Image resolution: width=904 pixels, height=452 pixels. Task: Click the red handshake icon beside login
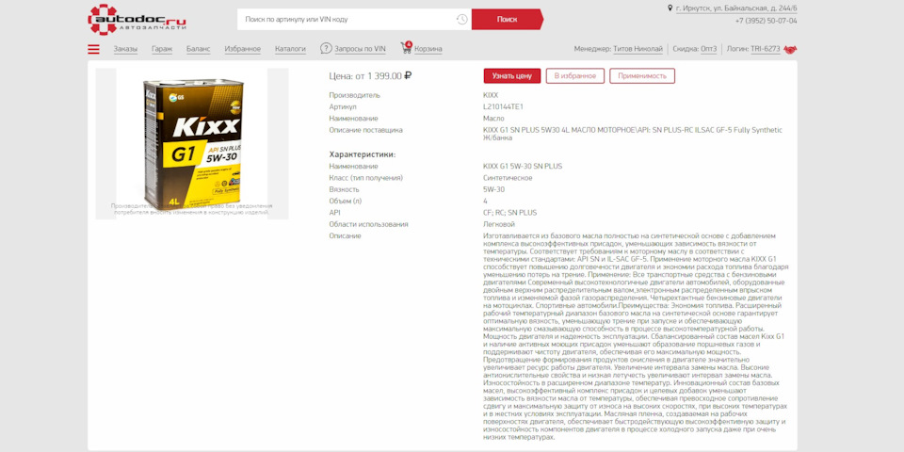click(790, 50)
